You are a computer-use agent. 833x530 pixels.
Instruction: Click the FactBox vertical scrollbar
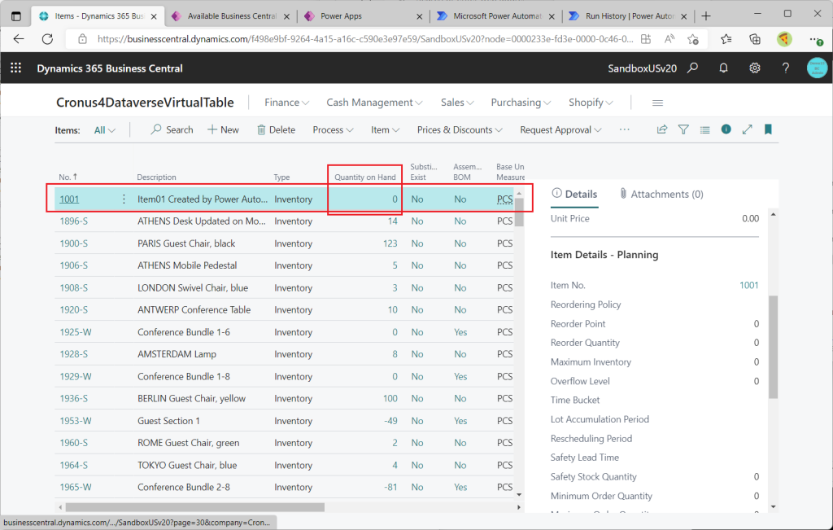pyautogui.click(x=773, y=347)
